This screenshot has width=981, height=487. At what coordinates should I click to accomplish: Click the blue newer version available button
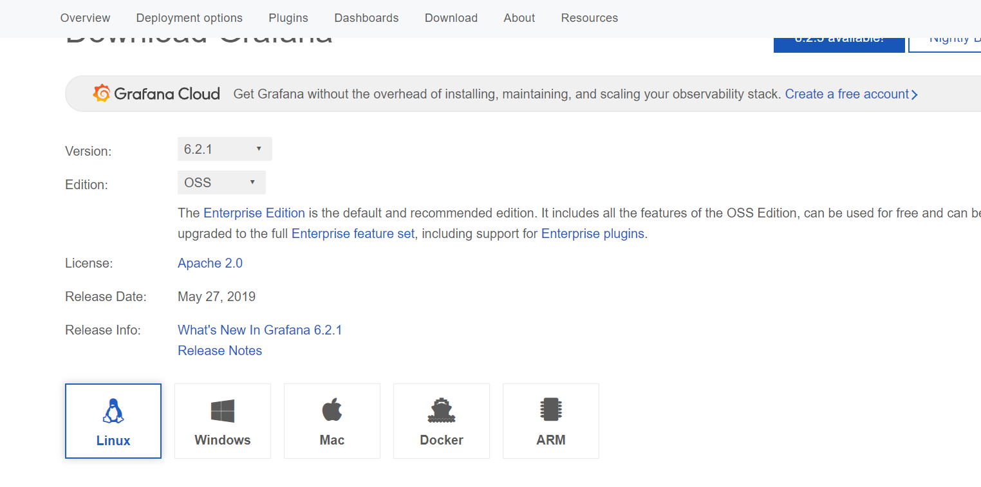(839, 44)
